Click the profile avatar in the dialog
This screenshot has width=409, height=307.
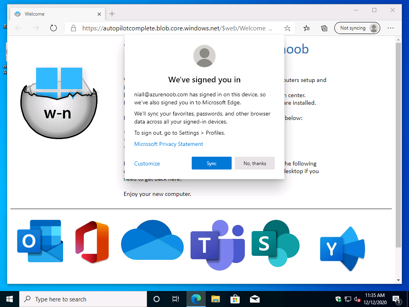204,56
